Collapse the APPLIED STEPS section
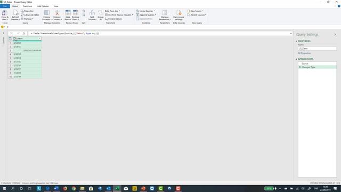 (x=296, y=59)
